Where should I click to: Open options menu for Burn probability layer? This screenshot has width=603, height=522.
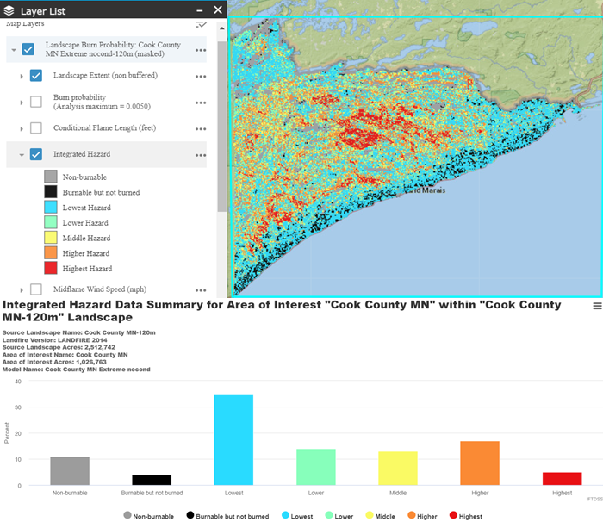(201, 103)
